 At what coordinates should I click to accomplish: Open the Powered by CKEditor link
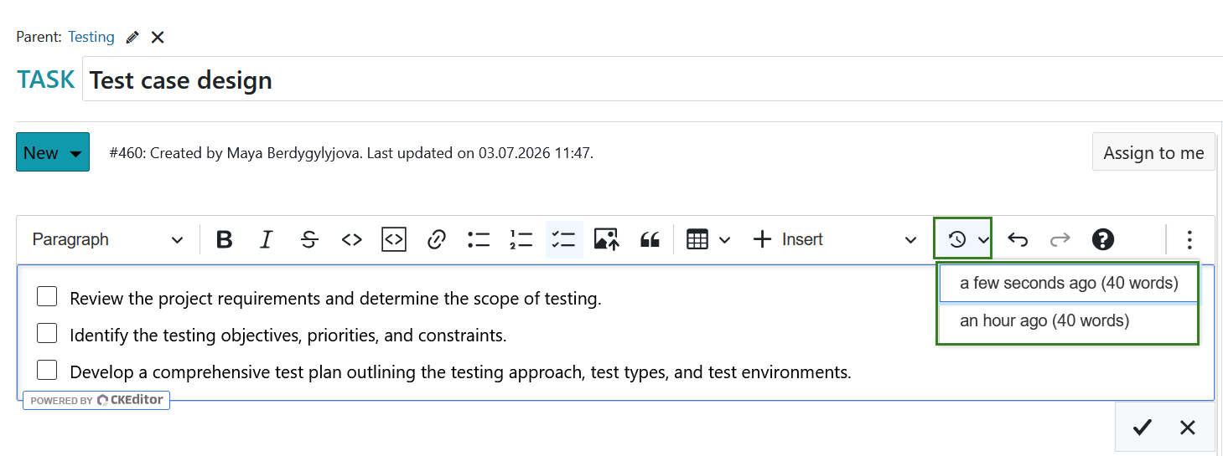[x=96, y=400]
